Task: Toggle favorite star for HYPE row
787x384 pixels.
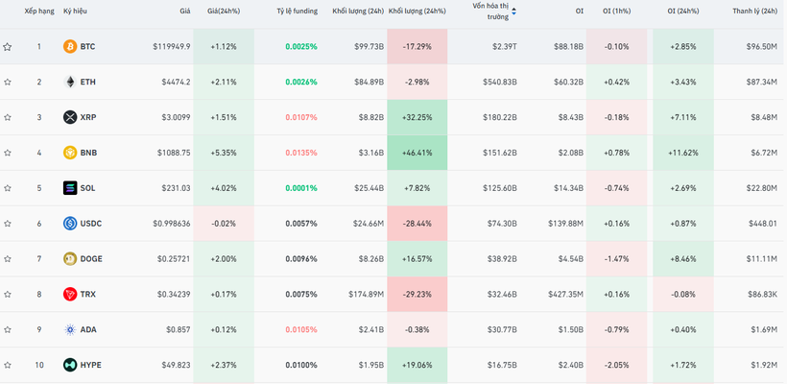Action: click(8, 365)
